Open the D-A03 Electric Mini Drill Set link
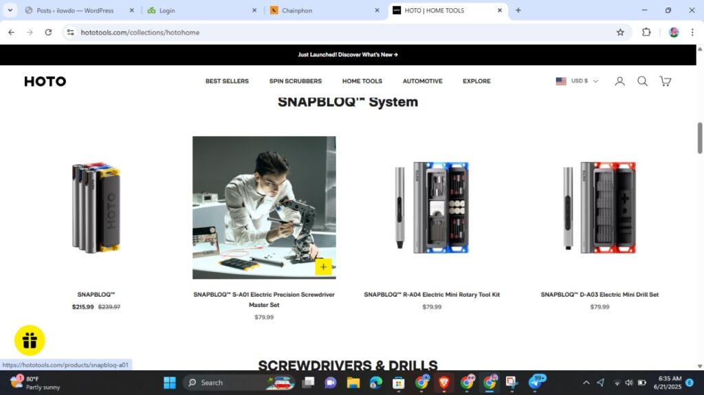 pyautogui.click(x=599, y=295)
